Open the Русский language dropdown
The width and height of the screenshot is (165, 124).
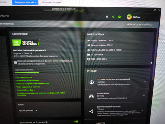tap(28, 110)
